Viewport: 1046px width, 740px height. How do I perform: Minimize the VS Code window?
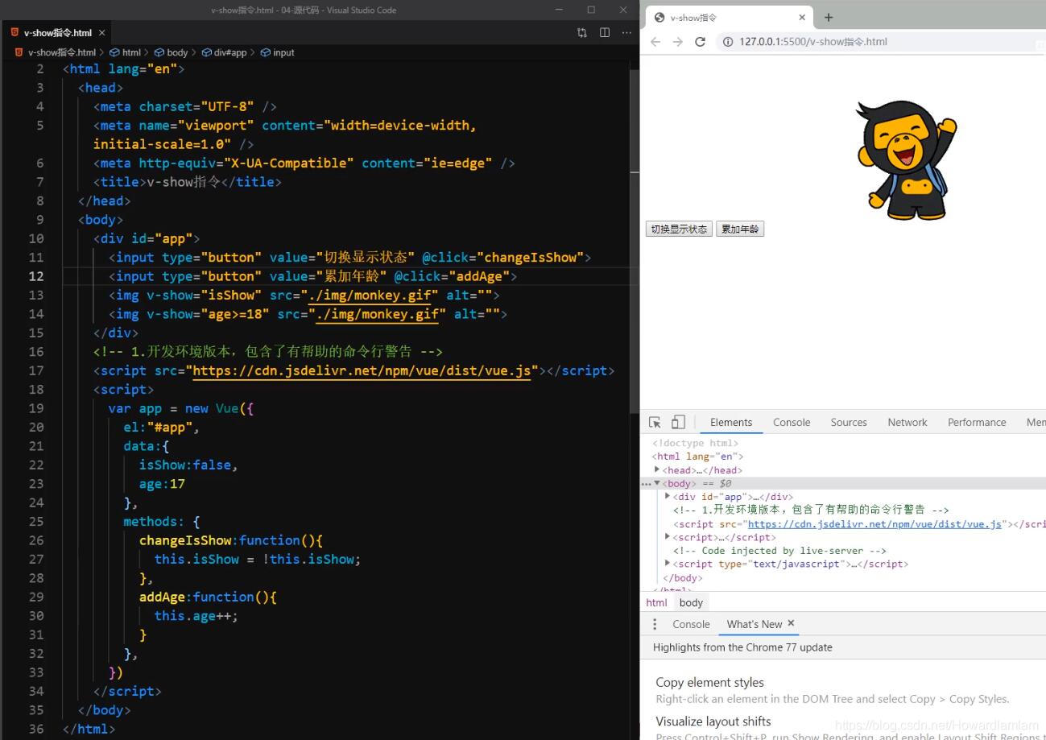click(559, 10)
